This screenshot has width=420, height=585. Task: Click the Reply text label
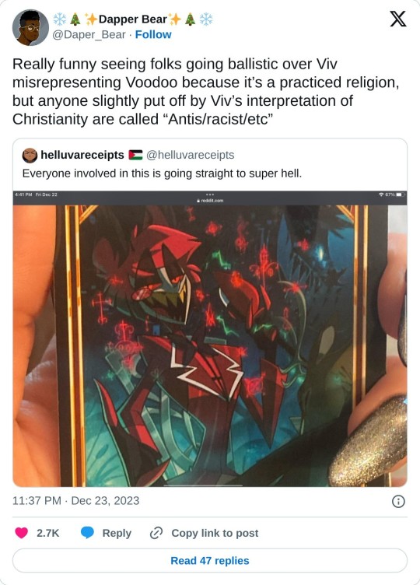point(117,533)
